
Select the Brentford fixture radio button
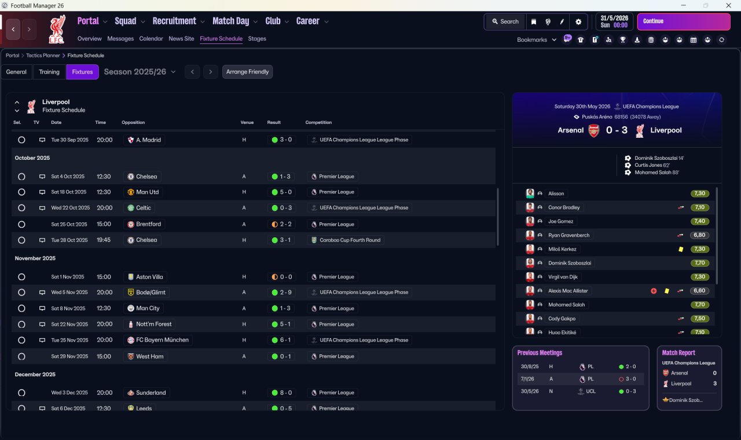[21, 224]
